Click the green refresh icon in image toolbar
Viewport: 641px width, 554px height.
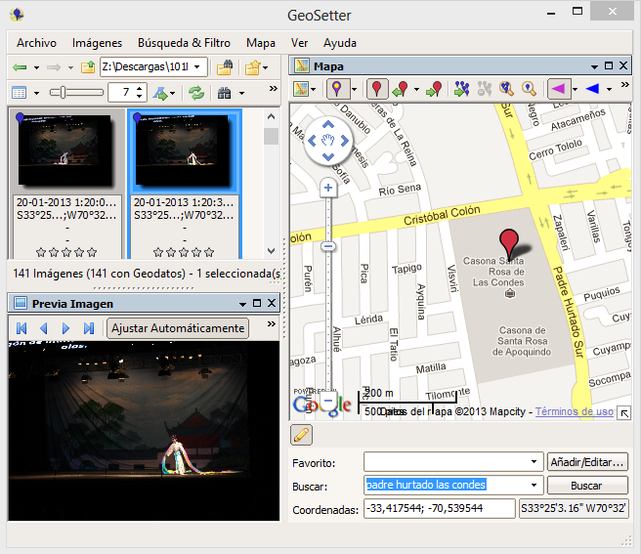coord(197,93)
